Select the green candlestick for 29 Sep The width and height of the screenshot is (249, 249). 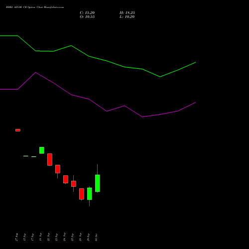90,194
